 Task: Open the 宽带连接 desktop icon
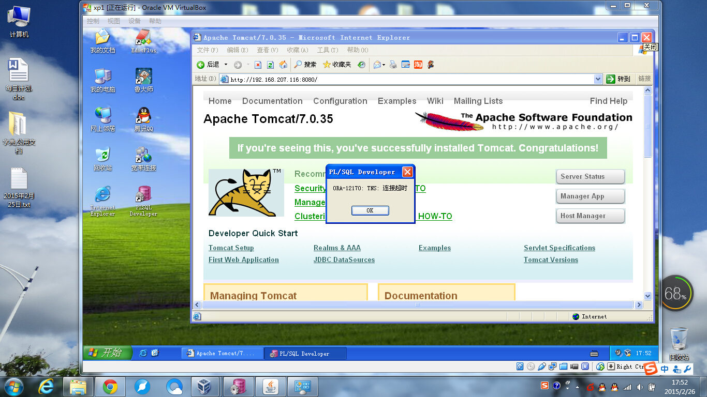tap(144, 159)
